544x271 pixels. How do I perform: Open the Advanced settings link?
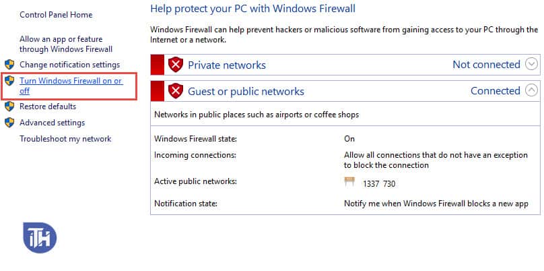pyautogui.click(x=52, y=123)
